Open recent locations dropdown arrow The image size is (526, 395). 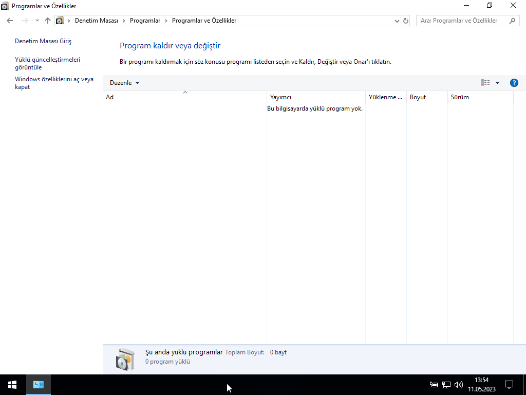(x=37, y=21)
